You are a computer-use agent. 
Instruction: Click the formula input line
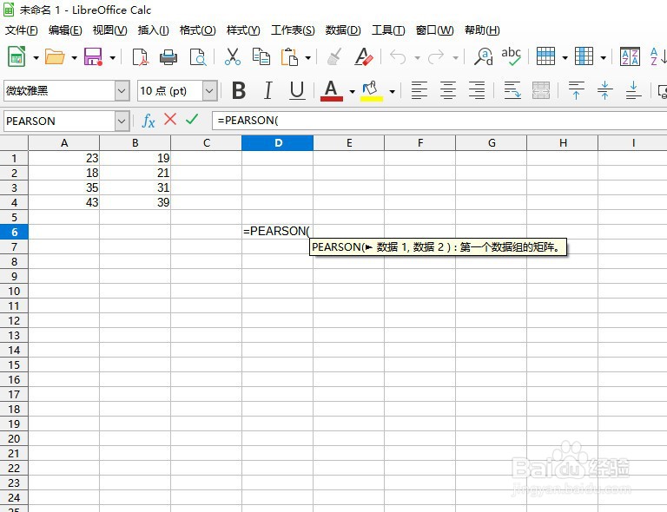point(439,121)
